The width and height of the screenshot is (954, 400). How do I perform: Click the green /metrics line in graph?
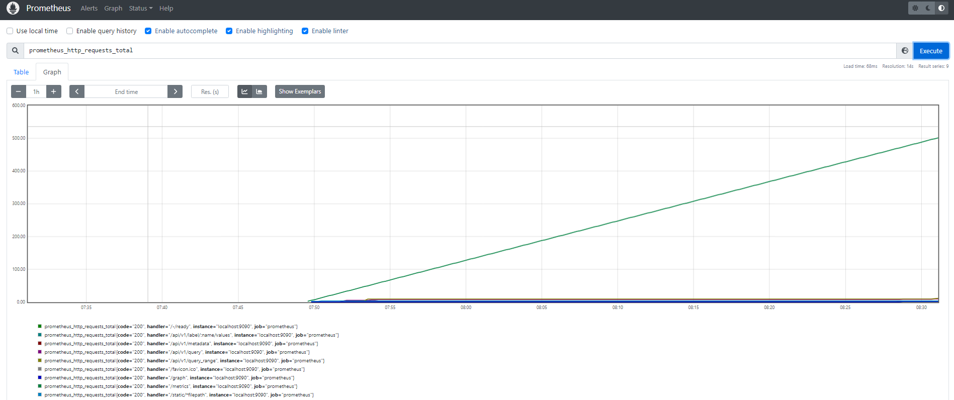[623, 220]
